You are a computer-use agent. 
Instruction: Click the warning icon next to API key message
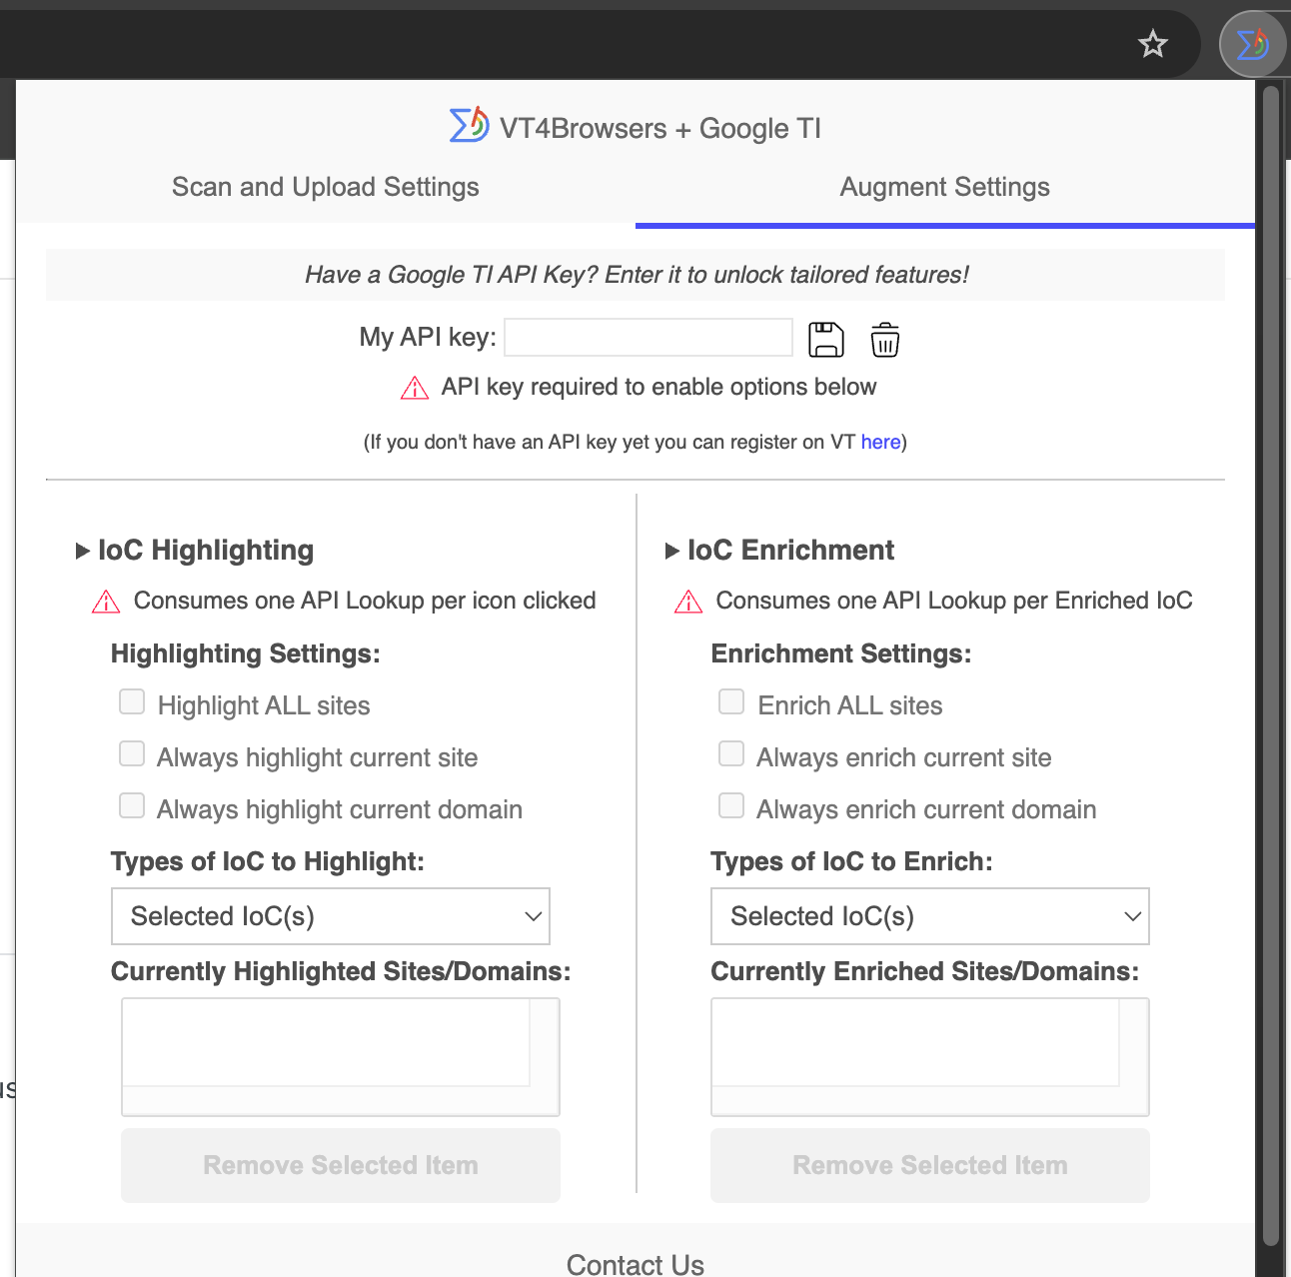coord(414,388)
